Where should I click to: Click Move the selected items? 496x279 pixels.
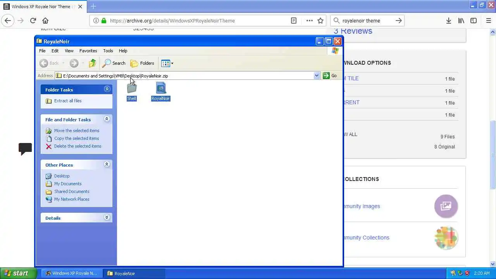coord(77,131)
